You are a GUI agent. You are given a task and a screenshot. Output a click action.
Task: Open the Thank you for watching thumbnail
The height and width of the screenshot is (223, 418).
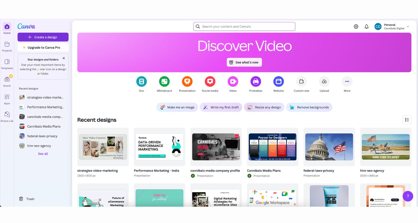159,195
